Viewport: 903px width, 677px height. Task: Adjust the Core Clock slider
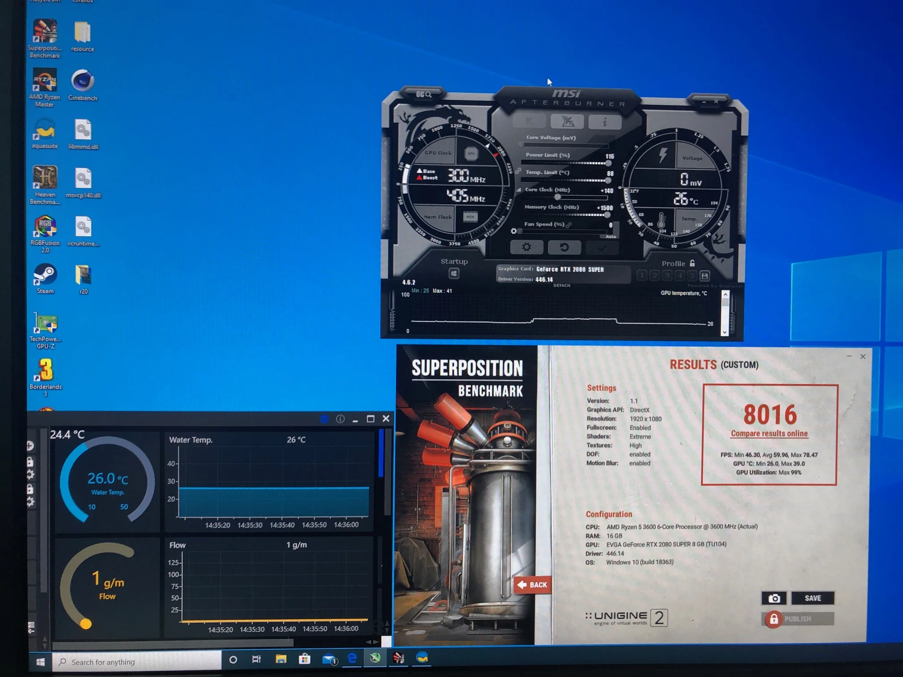tap(565, 197)
